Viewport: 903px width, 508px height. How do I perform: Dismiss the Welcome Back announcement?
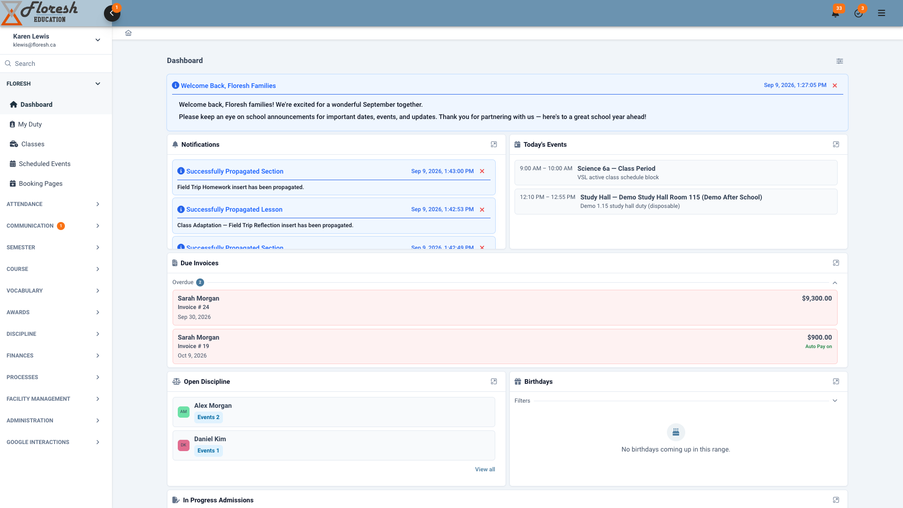[835, 86]
